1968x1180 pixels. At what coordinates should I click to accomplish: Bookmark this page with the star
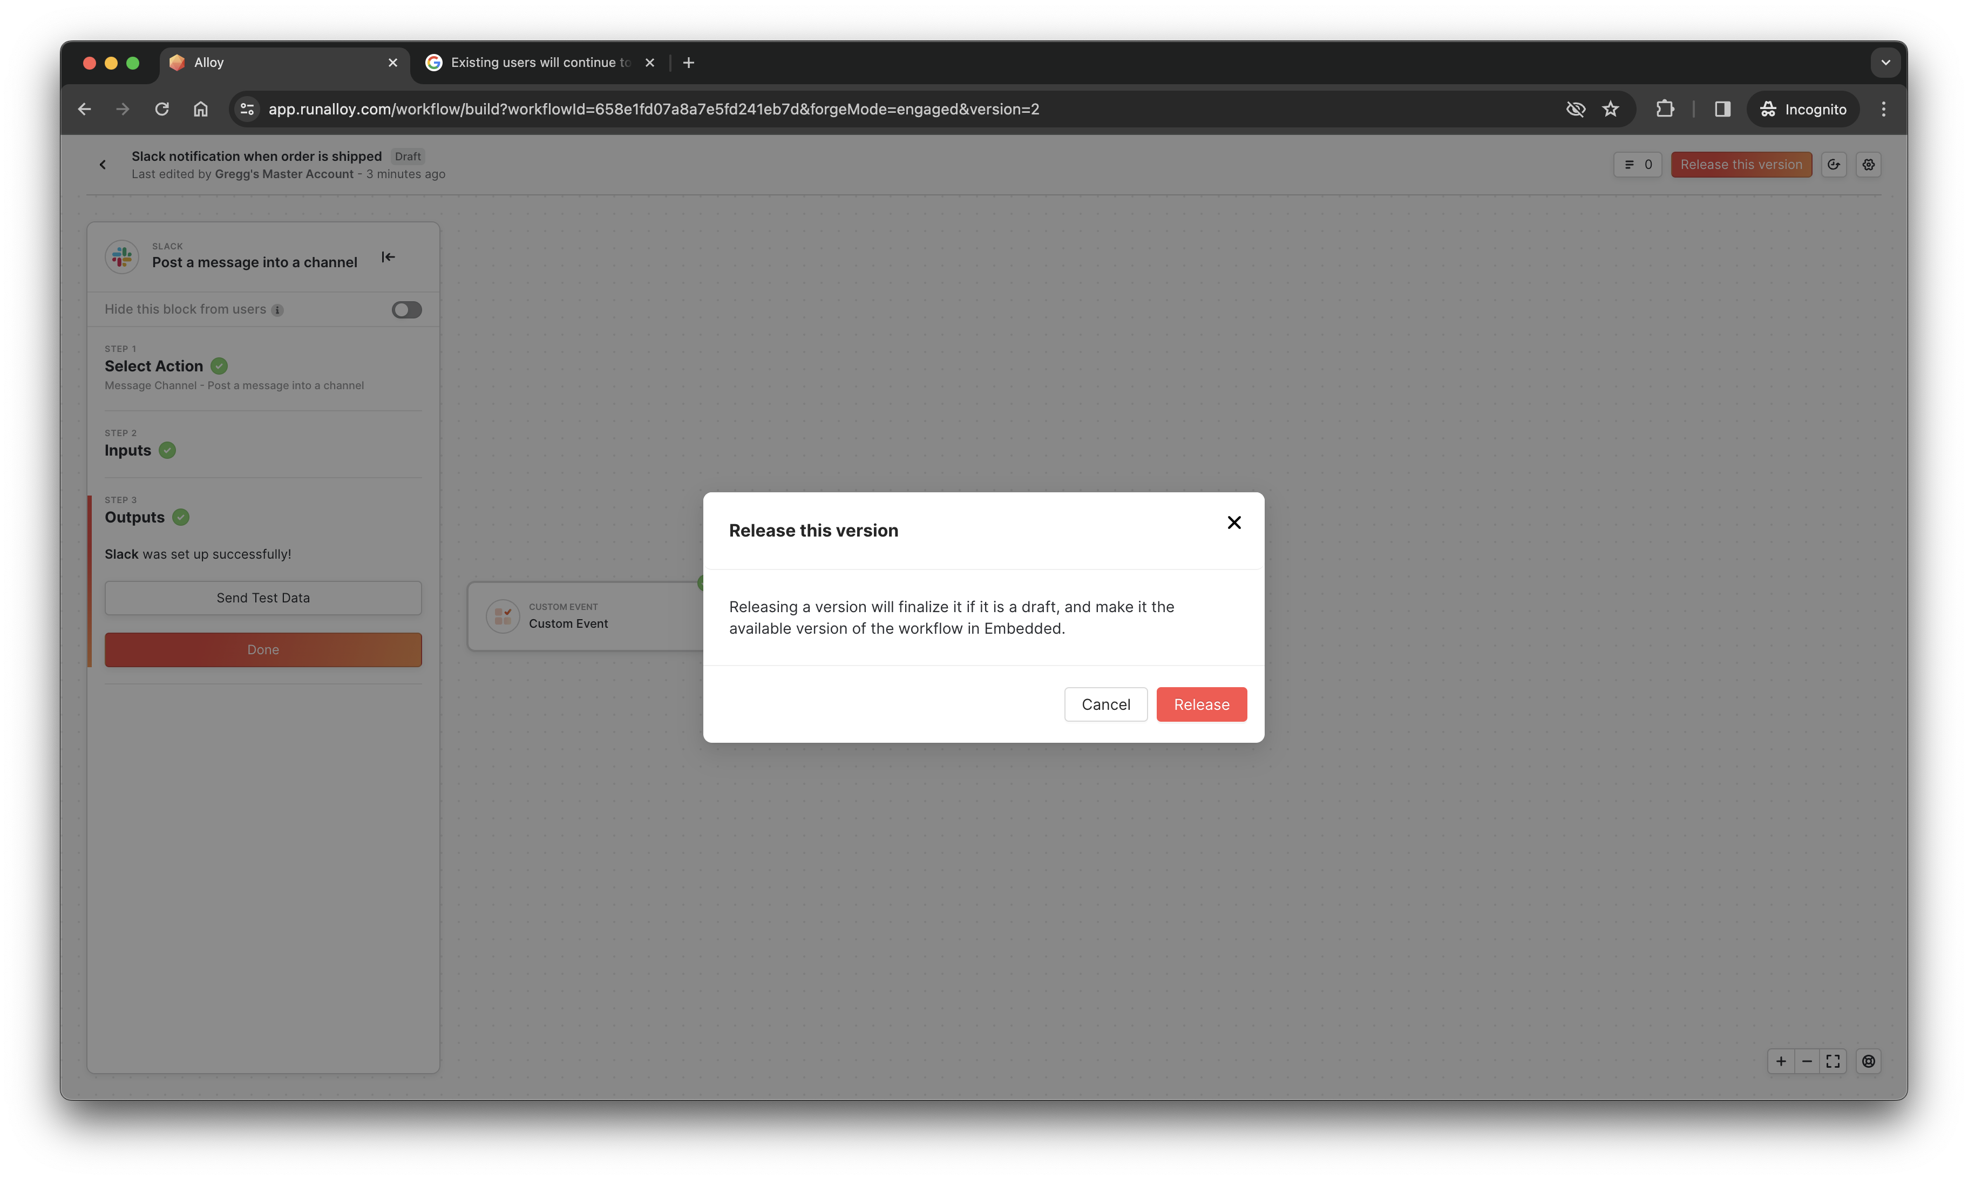click(x=1610, y=109)
